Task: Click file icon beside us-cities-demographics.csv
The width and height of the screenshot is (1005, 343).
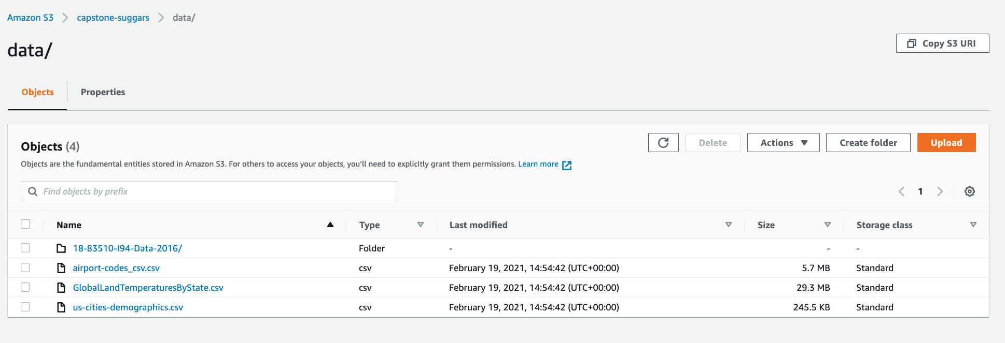Action: click(x=61, y=307)
